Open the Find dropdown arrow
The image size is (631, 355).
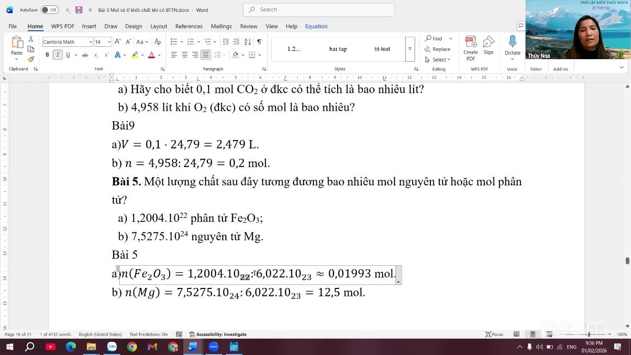point(450,38)
